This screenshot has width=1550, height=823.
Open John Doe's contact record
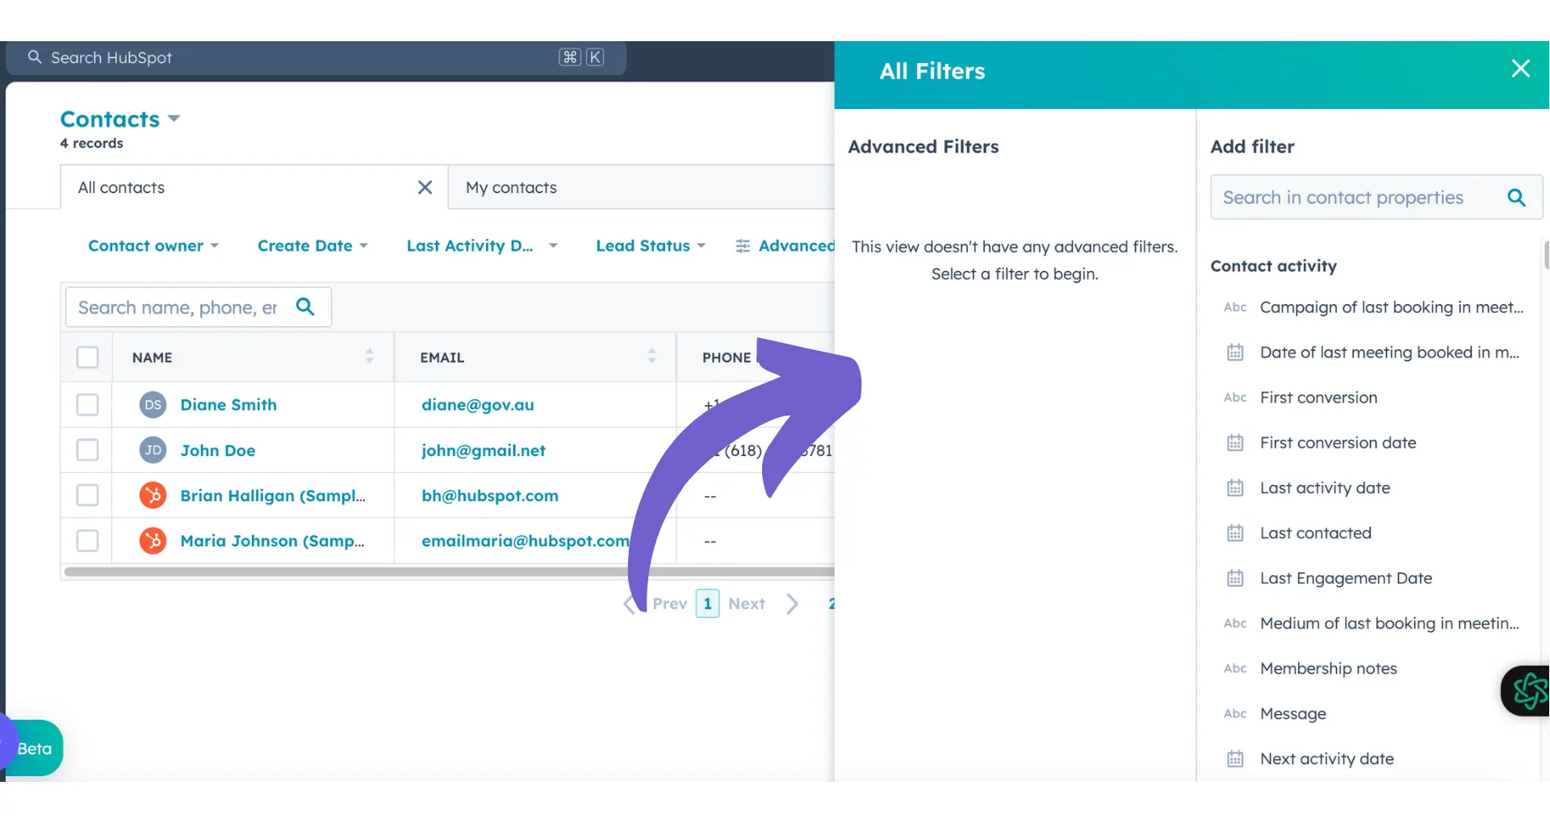[218, 450]
